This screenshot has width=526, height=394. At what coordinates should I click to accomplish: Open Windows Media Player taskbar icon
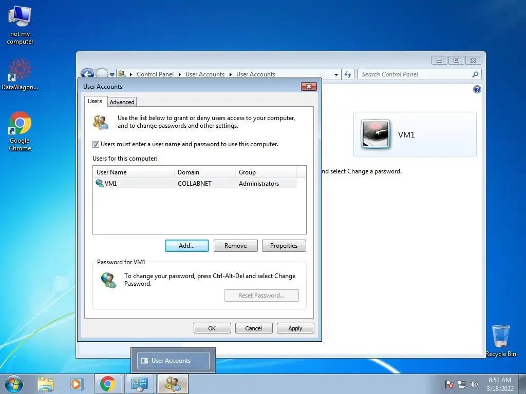(77, 384)
